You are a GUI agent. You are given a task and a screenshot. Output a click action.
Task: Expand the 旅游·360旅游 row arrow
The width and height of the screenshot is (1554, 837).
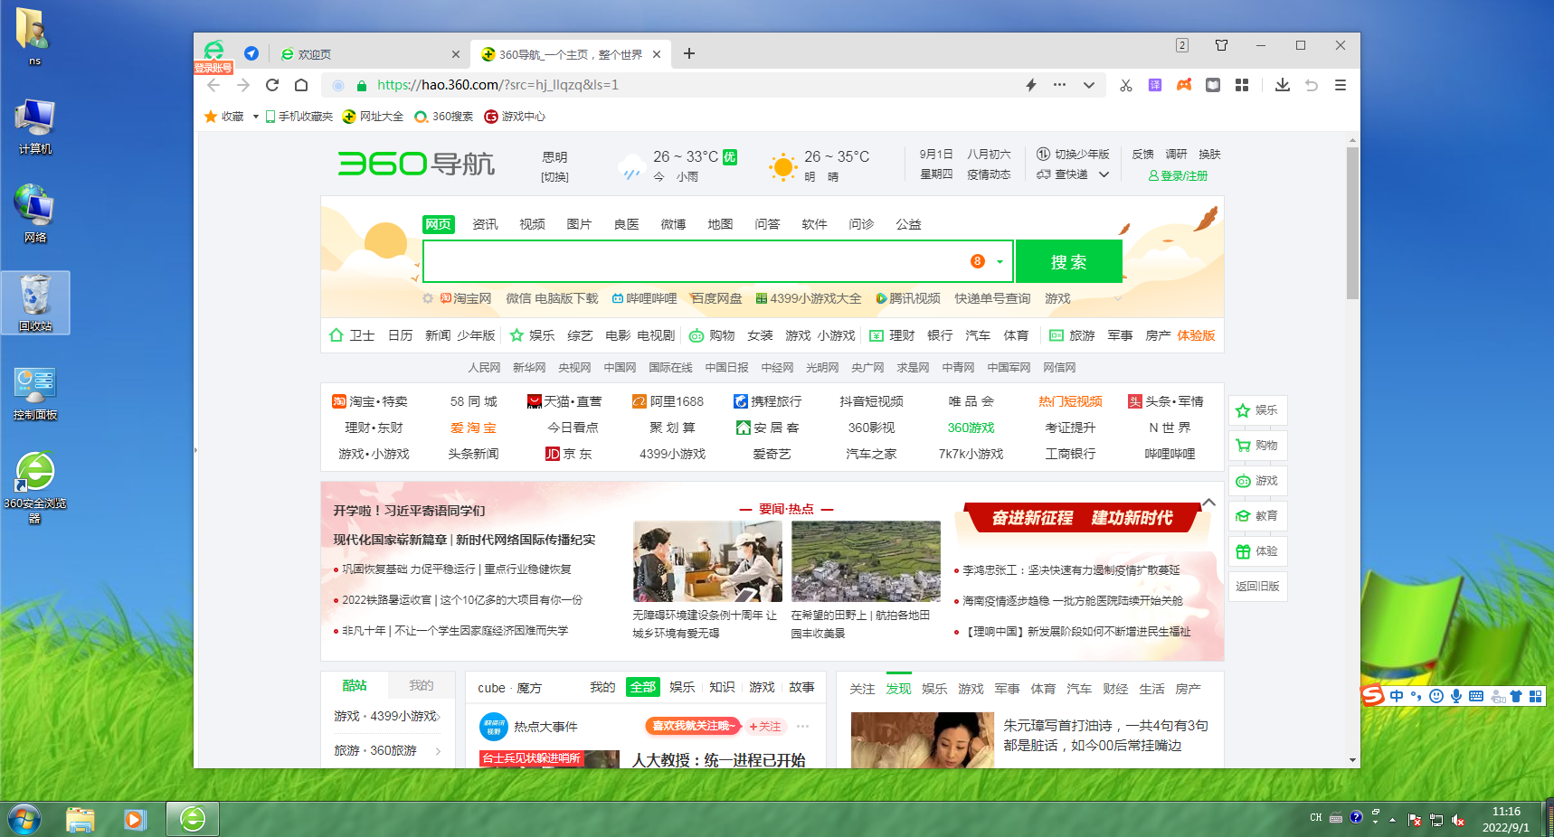pos(438,751)
